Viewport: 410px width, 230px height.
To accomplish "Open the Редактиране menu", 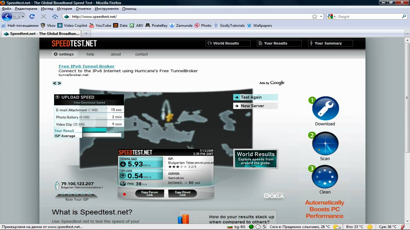I will point(26,9).
